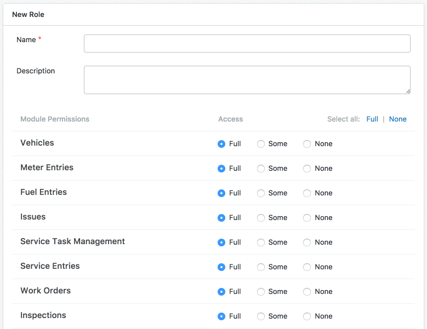Set Inspections access to None
Viewport: 427px width, 329px height.
[x=307, y=316]
